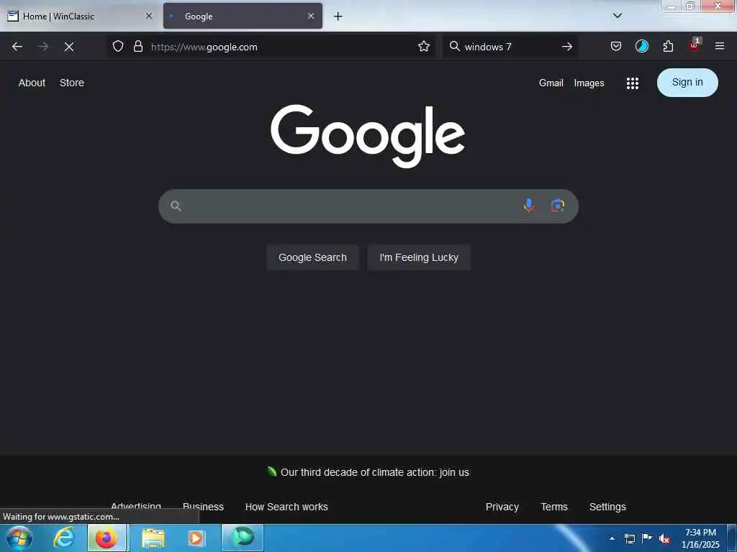Image resolution: width=737 pixels, height=552 pixels.
Task: Open the blue circular extension icon
Action: pos(641,46)
